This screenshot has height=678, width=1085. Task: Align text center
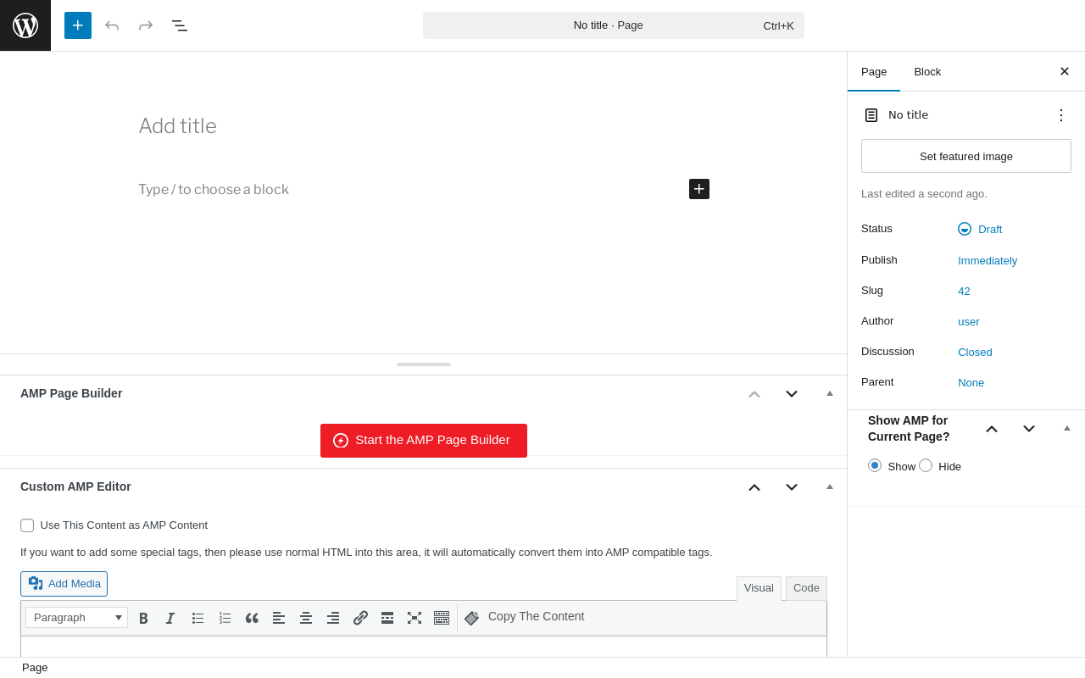coord(306,618)
